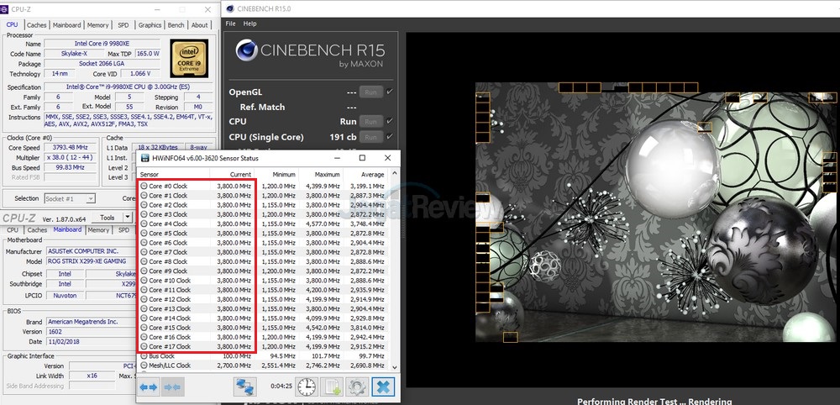840x405 pixels.
Task: Close sensors using blue X icon
Action: coord(384,387)
